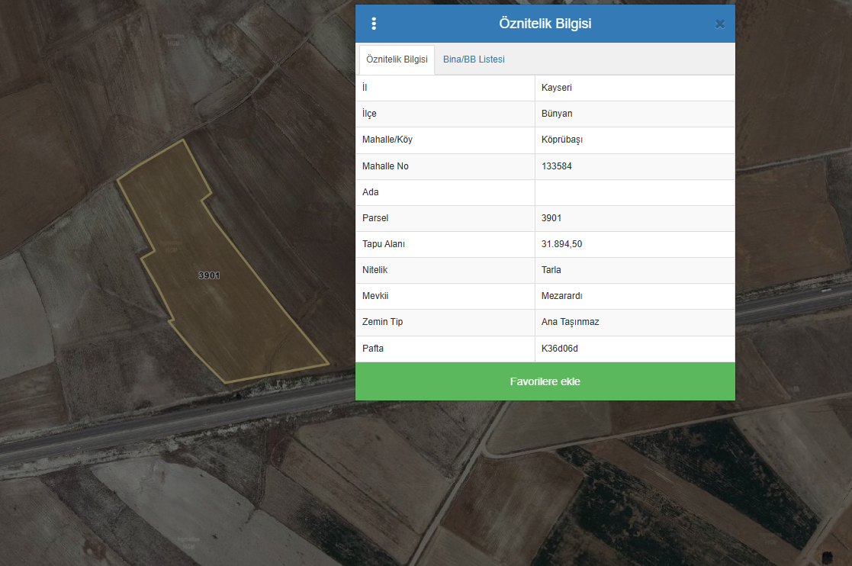Click the Tarla value in Nitelik row
The height and width of the screenshot is (566, 852).
(x=551, y=270)
